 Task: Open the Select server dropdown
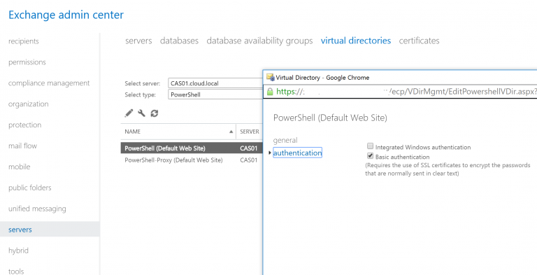tap(215, 83)
